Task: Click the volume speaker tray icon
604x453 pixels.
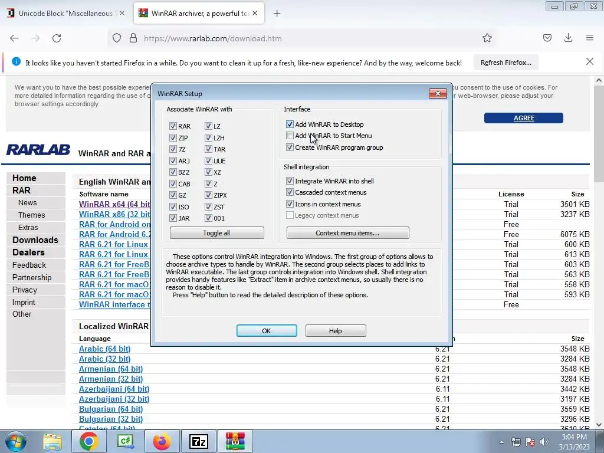Action: 544,442
